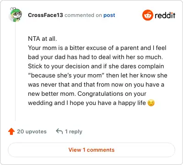Click the line starting "bad your dad"

(96, 57)
